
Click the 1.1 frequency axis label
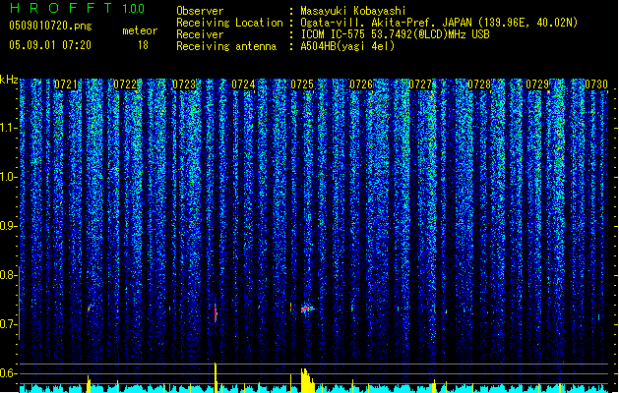[8, 128]
